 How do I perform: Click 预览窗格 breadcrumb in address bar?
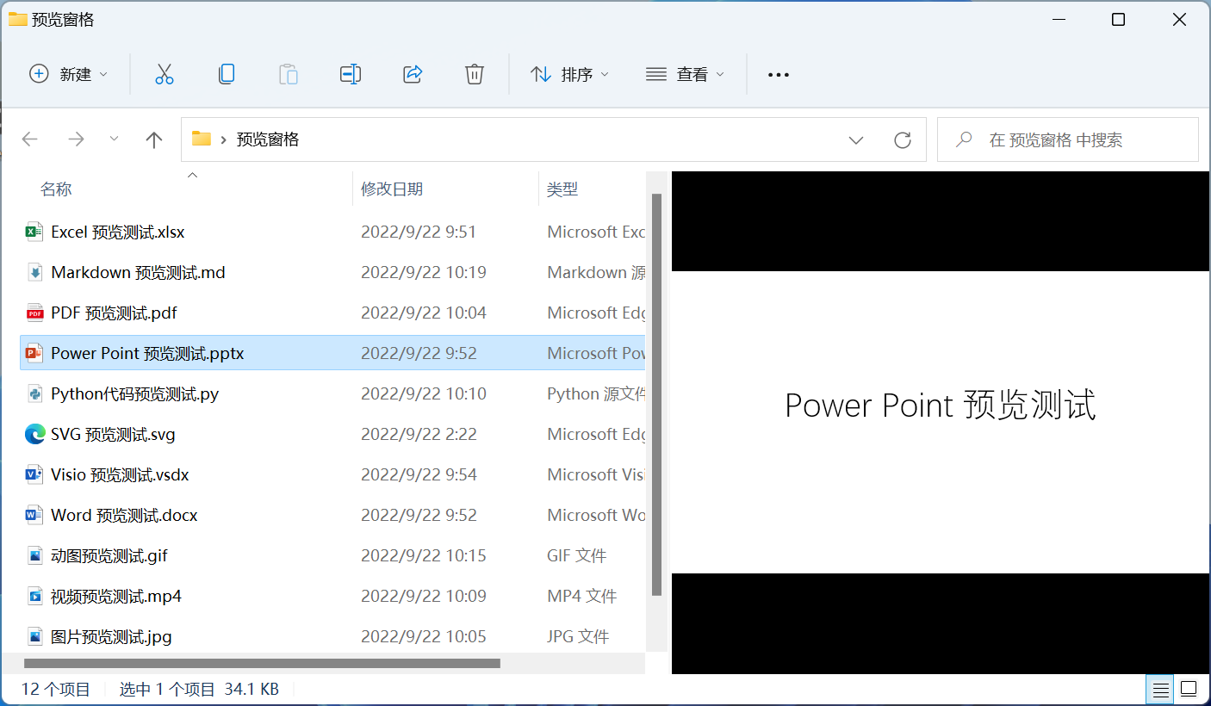pos(268,139)
